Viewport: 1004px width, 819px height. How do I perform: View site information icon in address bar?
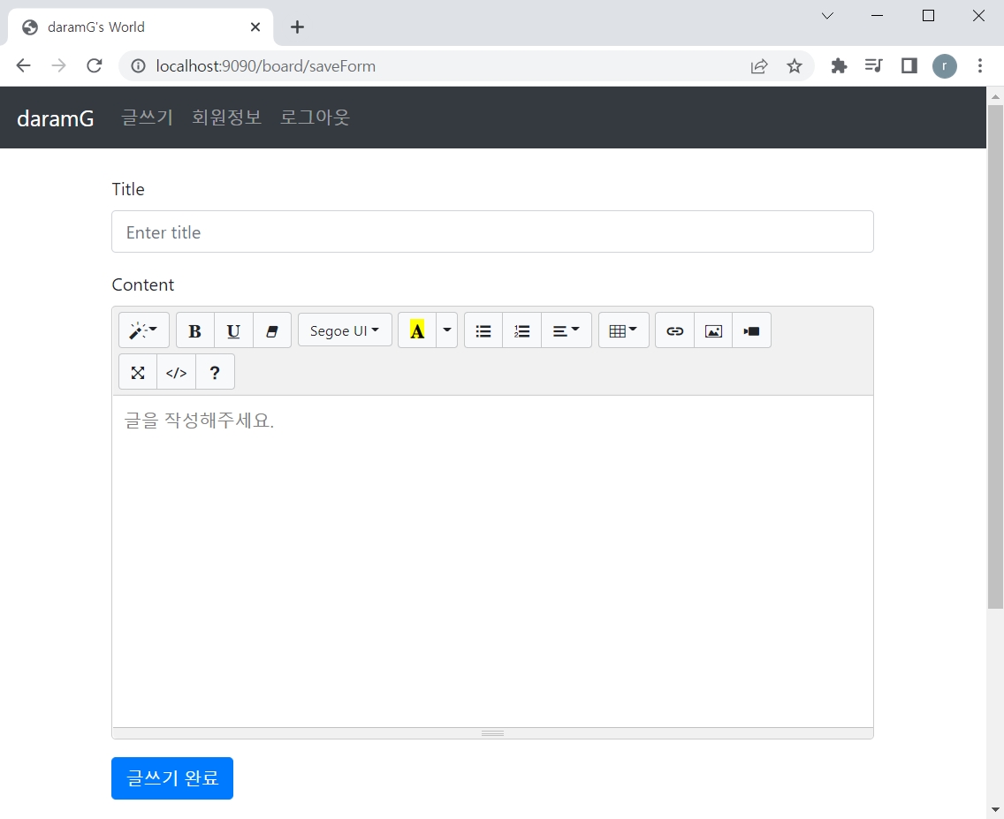click(138, 66)
